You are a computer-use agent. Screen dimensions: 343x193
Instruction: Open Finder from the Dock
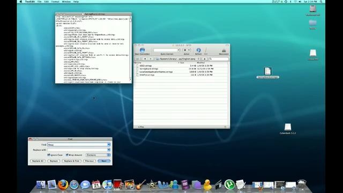[41, 184]
